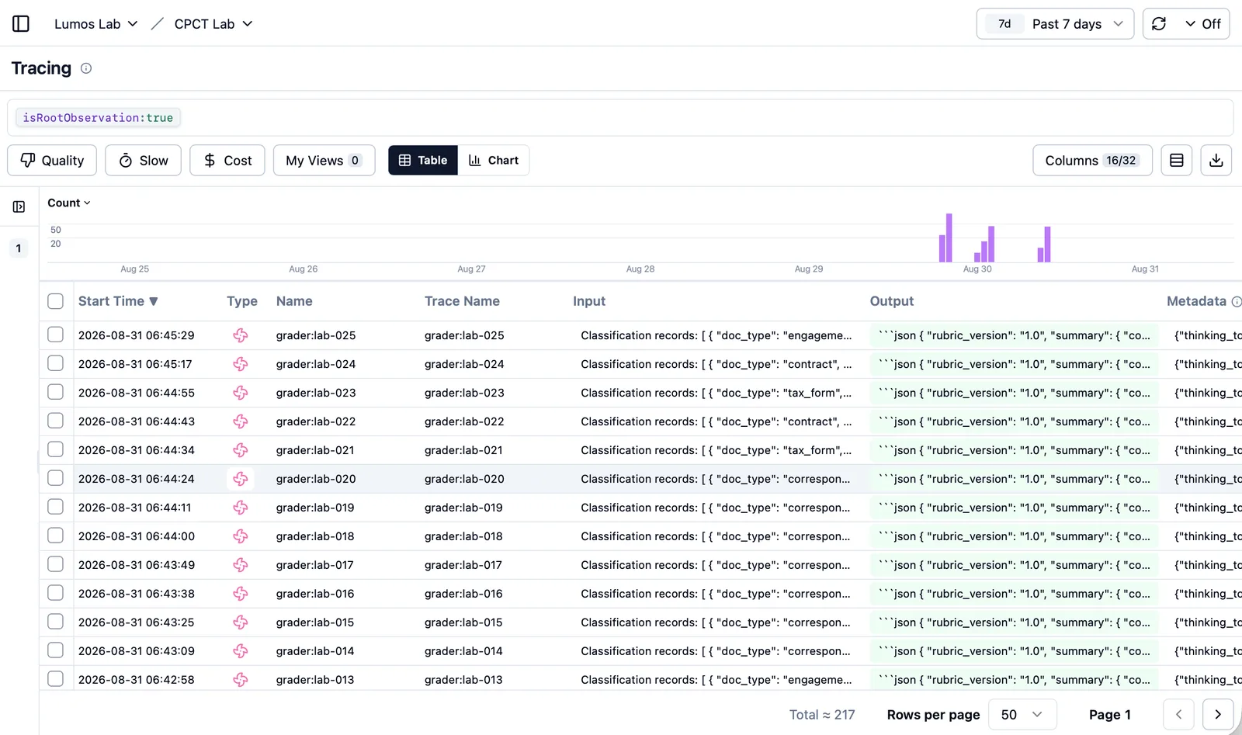Click the type icon for grader:lab-025

[241, 335]
